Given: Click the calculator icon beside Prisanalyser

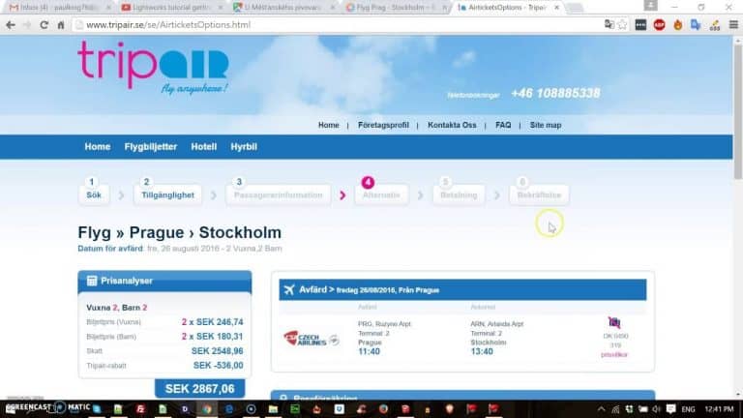Looking at the screenshot, I should (92, 281).
